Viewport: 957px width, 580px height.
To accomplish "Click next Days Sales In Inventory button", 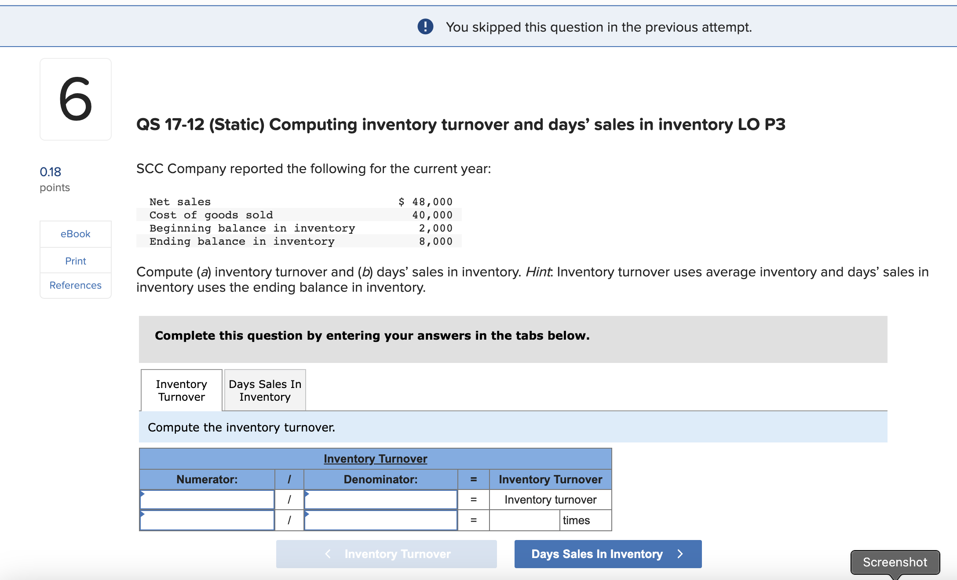I will (x=607, y=554).
